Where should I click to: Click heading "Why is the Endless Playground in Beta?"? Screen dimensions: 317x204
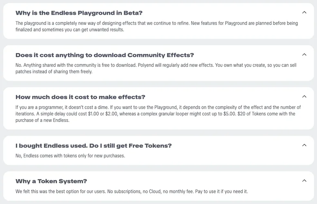tap(79, 13)
